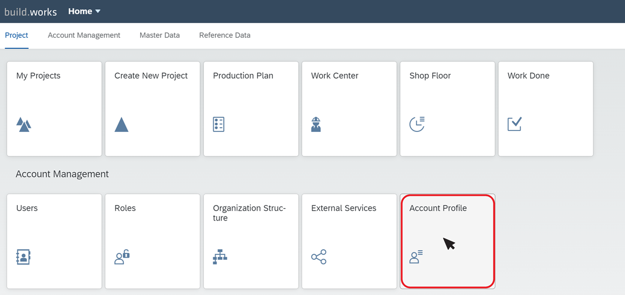625x295 pixels.
Task: Open the Production Plan tile title
Action: 243,75
